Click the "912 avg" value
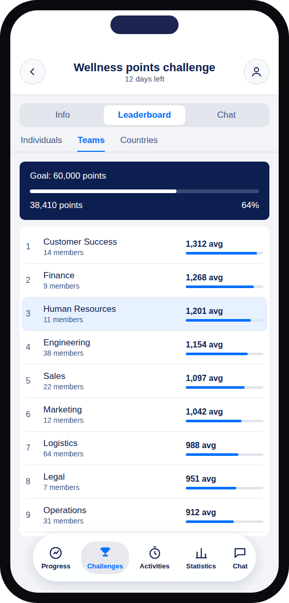The width and height of the screenshot is (289, 603). click(x=201, y=512)
